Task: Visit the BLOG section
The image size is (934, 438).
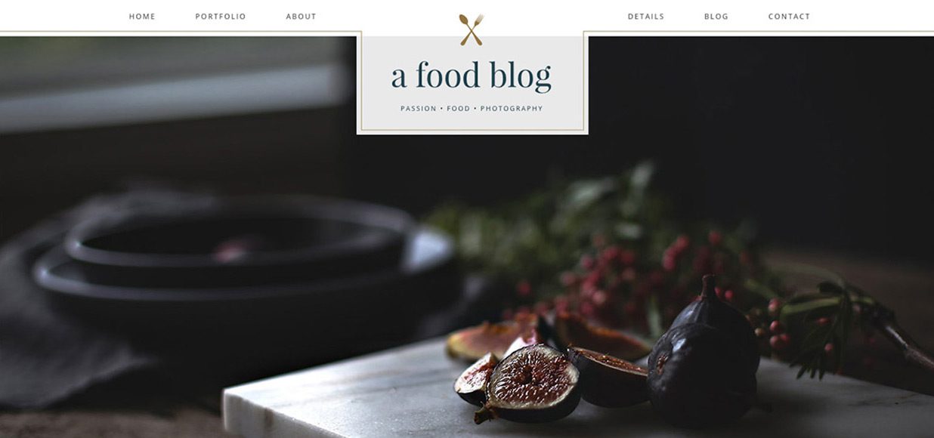Action: pyautogui.click(x=716, y=17)
